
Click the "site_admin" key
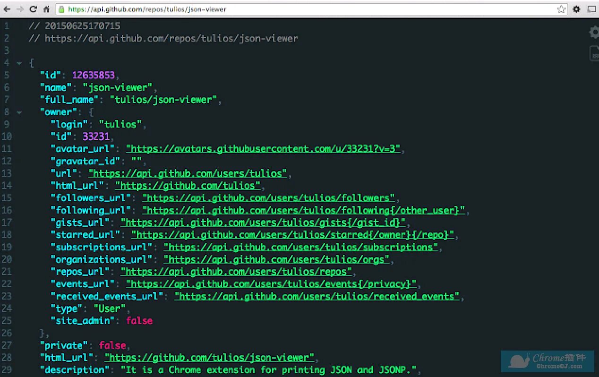[x=83, y=321]
